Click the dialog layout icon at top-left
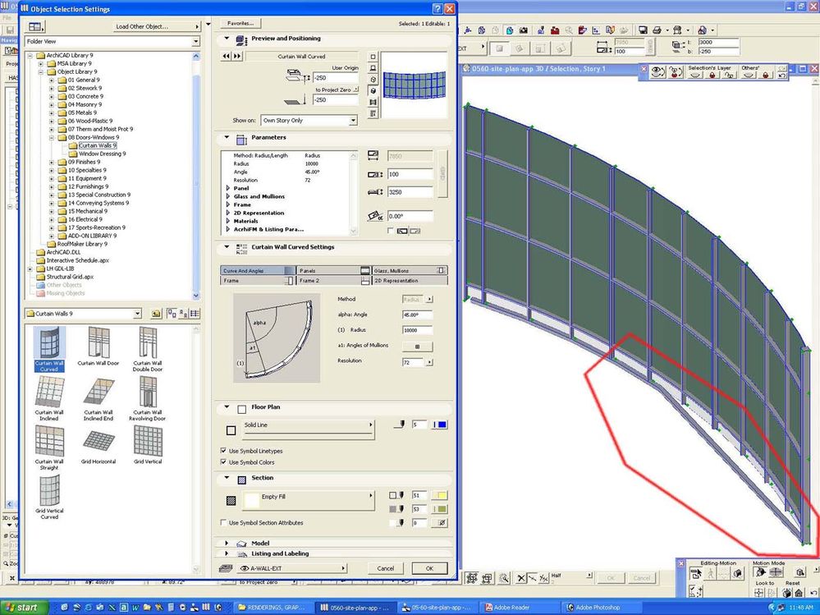 click(x=35, y=26)
